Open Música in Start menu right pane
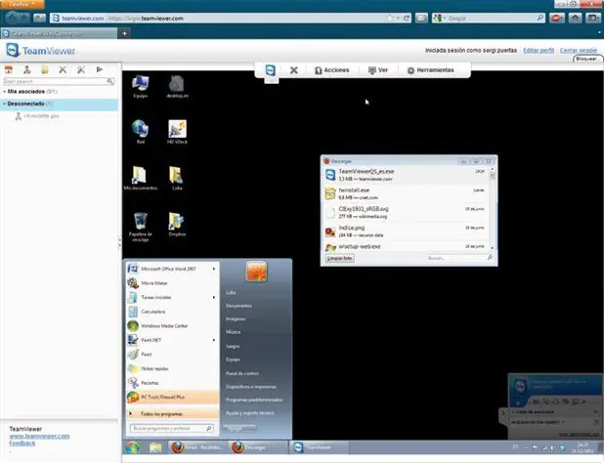 [233, 332]
